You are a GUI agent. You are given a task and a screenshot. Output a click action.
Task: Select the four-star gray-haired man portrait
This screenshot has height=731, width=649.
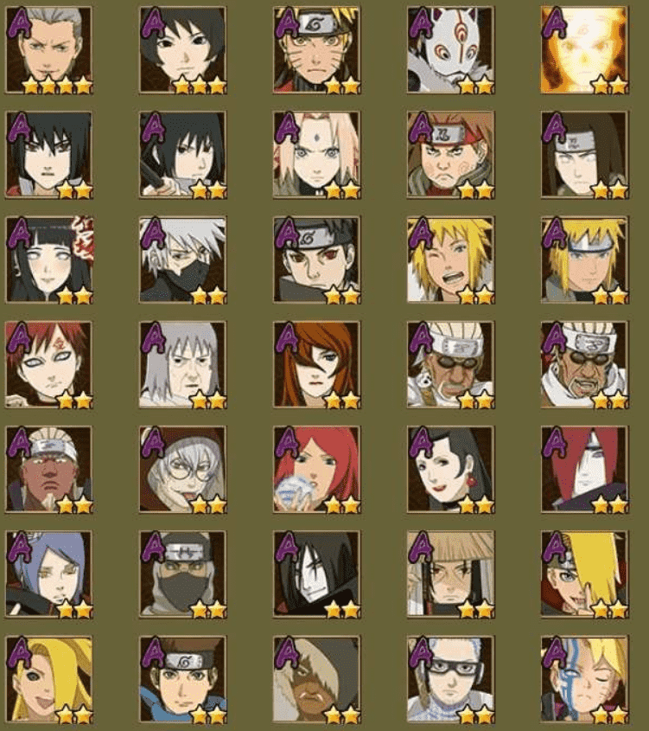(x=49, y=50)
